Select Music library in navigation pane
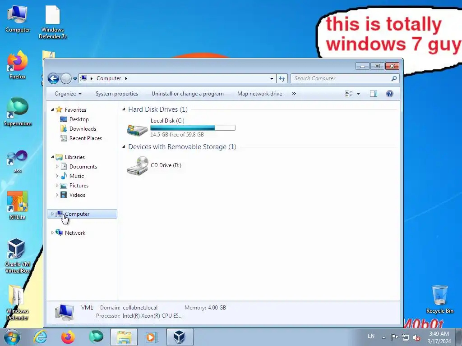 (x=77, y=176)
